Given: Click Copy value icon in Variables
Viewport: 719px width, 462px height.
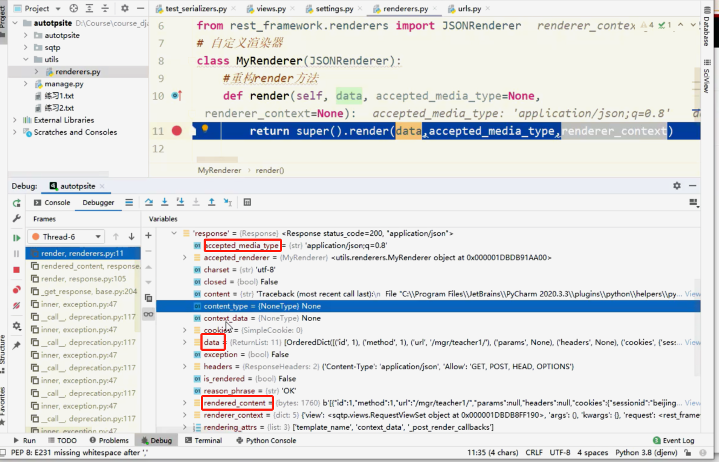Looking at the screenshot, I should [149, 298].
